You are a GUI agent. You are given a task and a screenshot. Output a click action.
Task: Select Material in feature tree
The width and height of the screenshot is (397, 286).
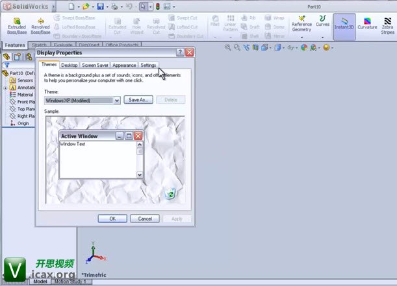pos(21,95)
